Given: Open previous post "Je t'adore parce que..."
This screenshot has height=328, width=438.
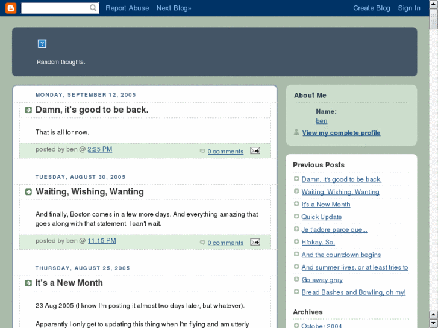Looking at the screenshot, I should point(334,229).
